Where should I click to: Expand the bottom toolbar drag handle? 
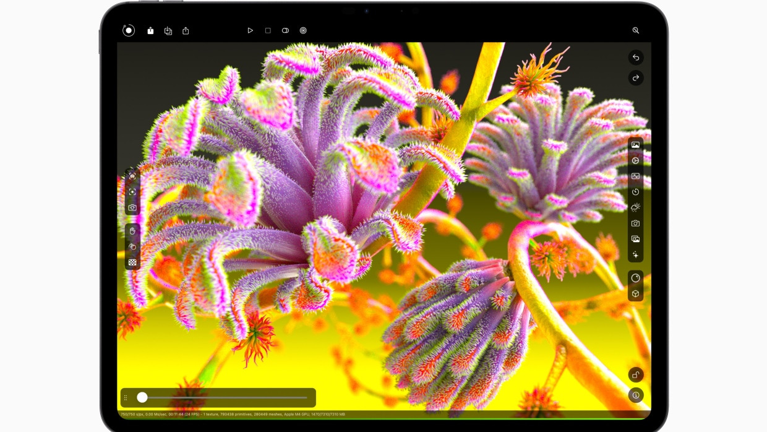pyautogui.click(x=126, y=397)
